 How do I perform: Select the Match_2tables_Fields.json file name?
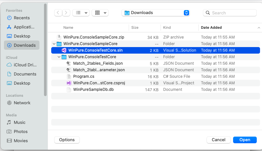tap(98, 63)
